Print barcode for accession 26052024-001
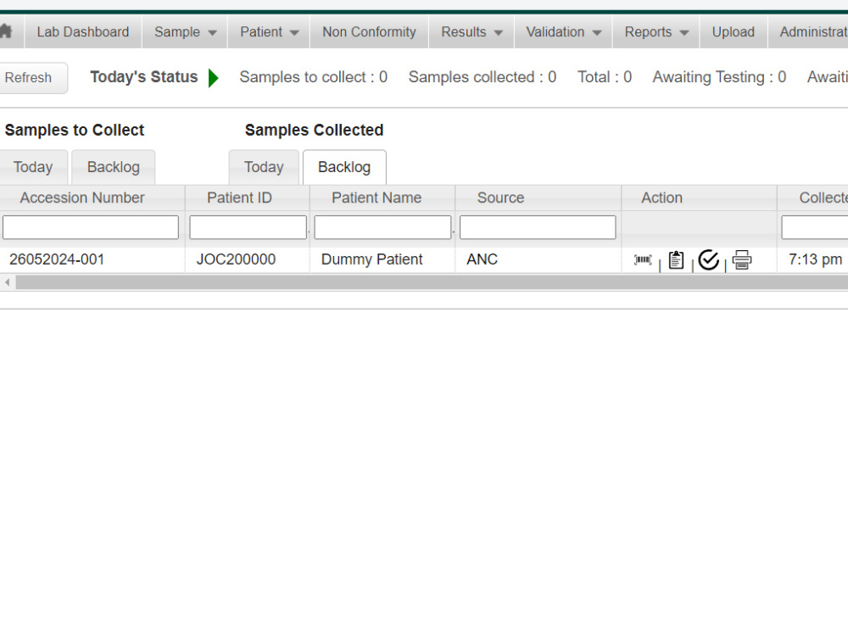 pos(643,260)
